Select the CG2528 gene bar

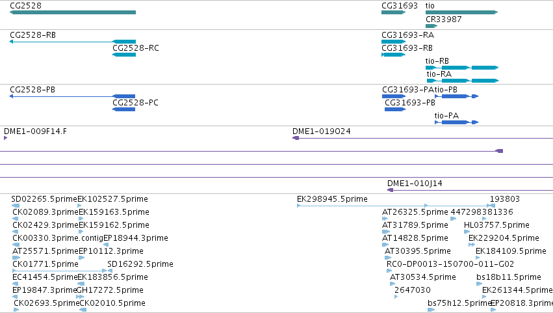pyautogui.click(x=73, y=12)
